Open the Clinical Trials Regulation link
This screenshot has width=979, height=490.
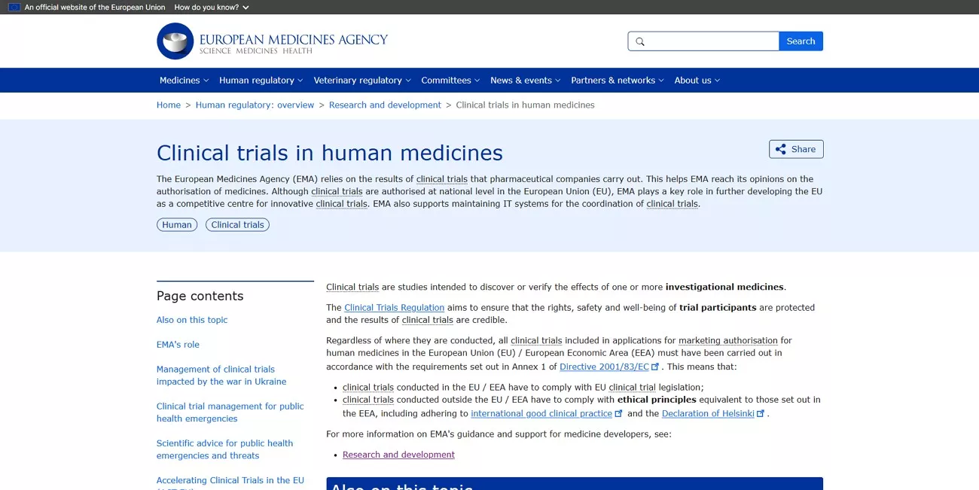pyautogui.click(x=394, y=307)
